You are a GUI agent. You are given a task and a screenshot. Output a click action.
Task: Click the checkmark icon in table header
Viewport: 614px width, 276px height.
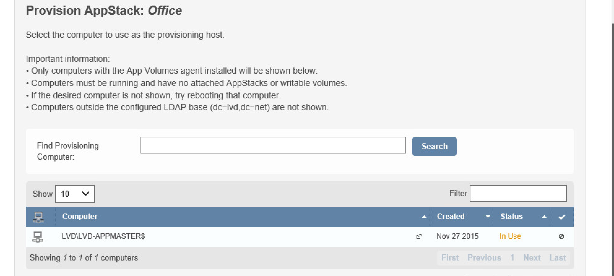click(x=562, y=217)
